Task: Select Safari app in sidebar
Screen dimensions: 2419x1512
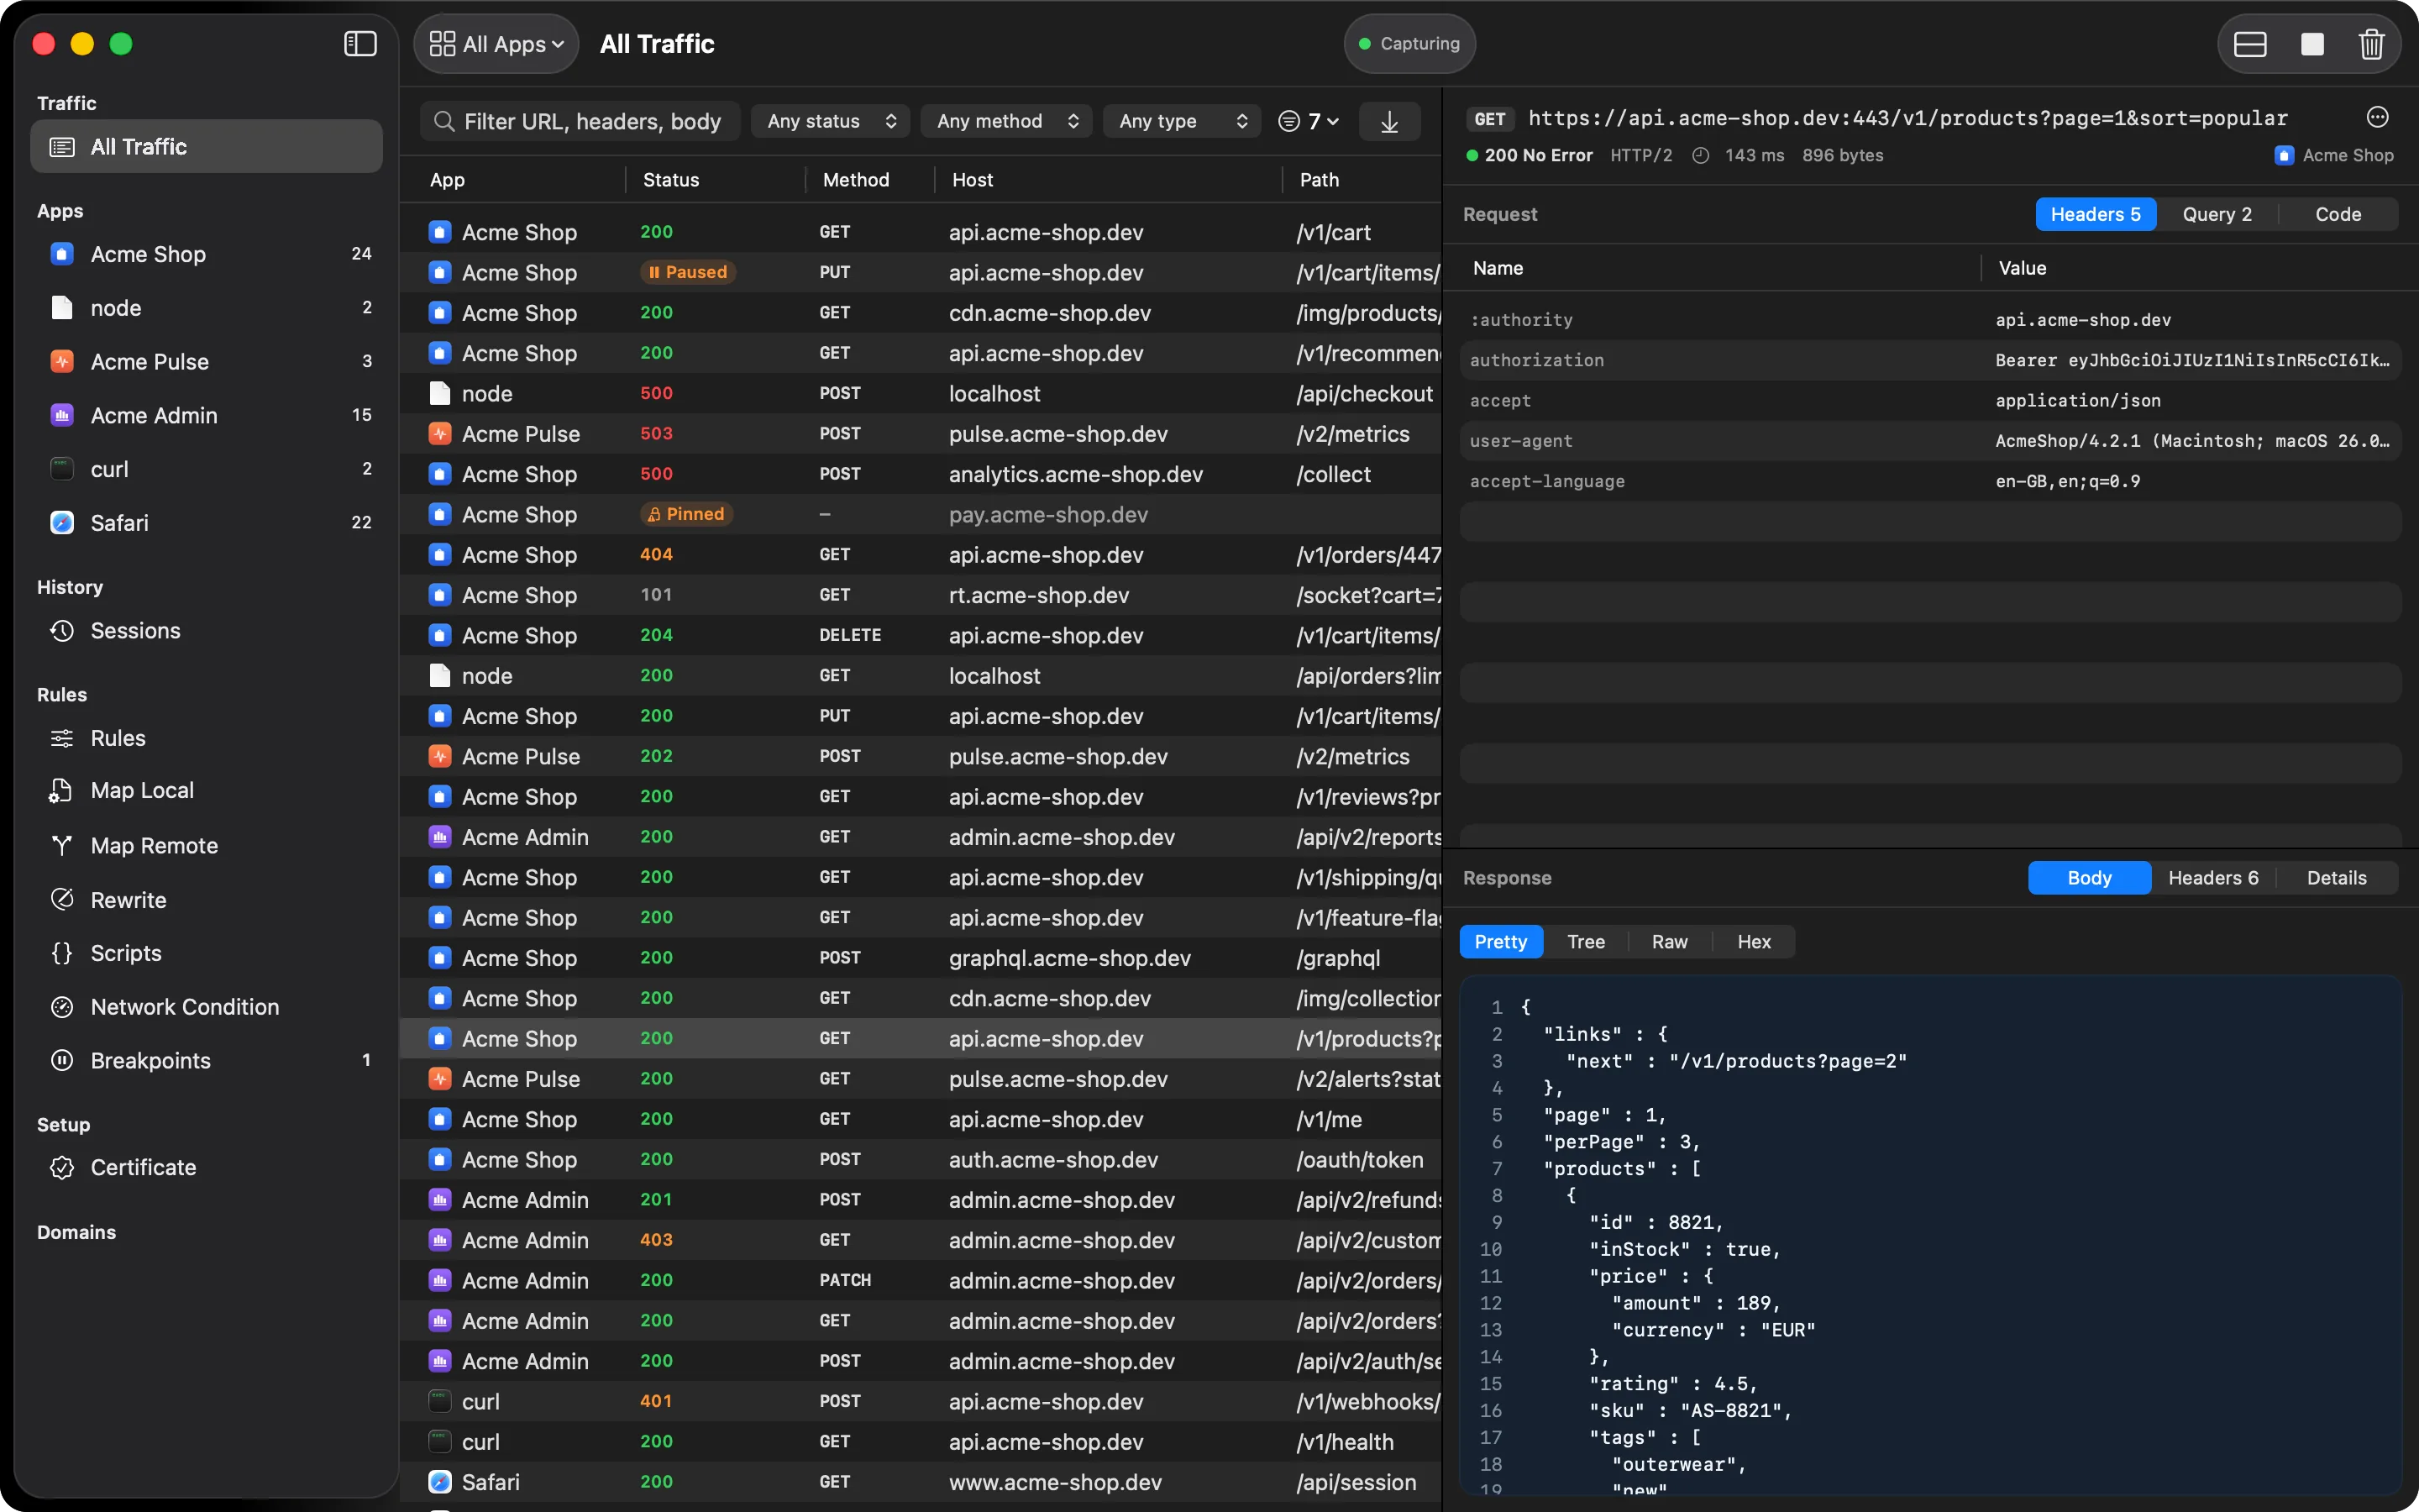Action: 207,523
